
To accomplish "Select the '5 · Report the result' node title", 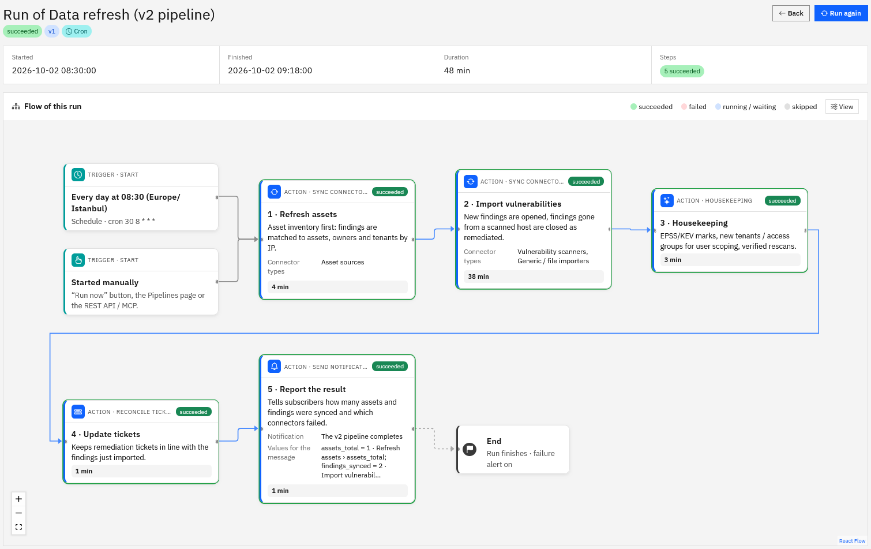I will (307, 389).
